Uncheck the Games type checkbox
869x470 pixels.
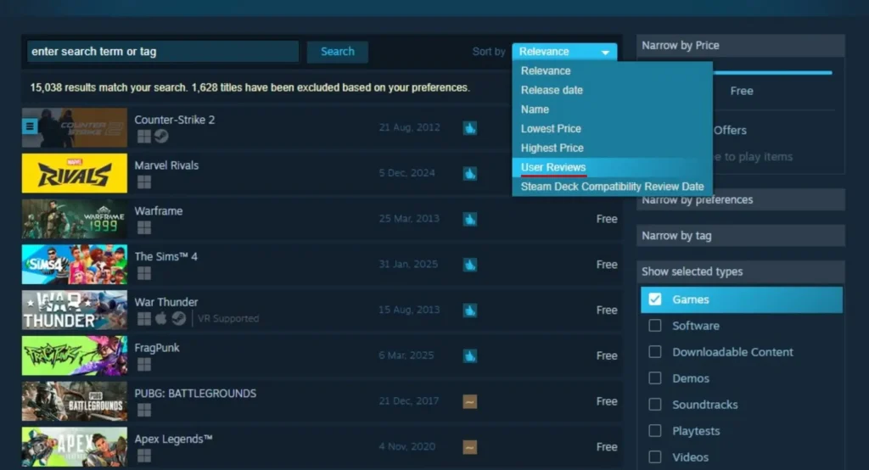coord(655,299)
